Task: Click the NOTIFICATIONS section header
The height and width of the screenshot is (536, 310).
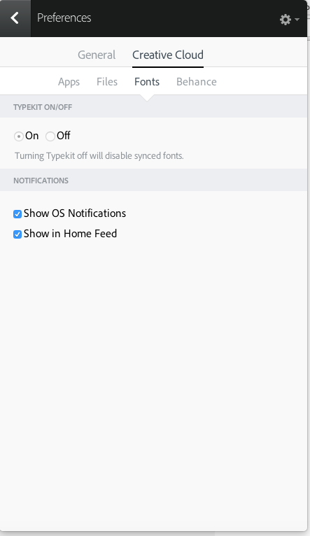Action: (41, 181)
